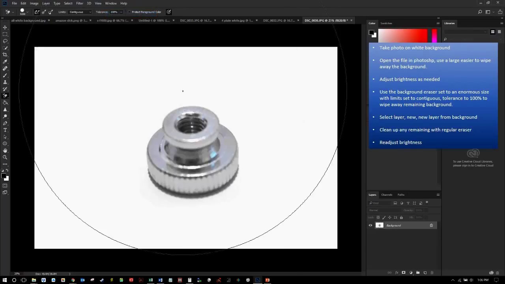Toggle lock position icon
The image size is (505, 284).
(390, 217)
